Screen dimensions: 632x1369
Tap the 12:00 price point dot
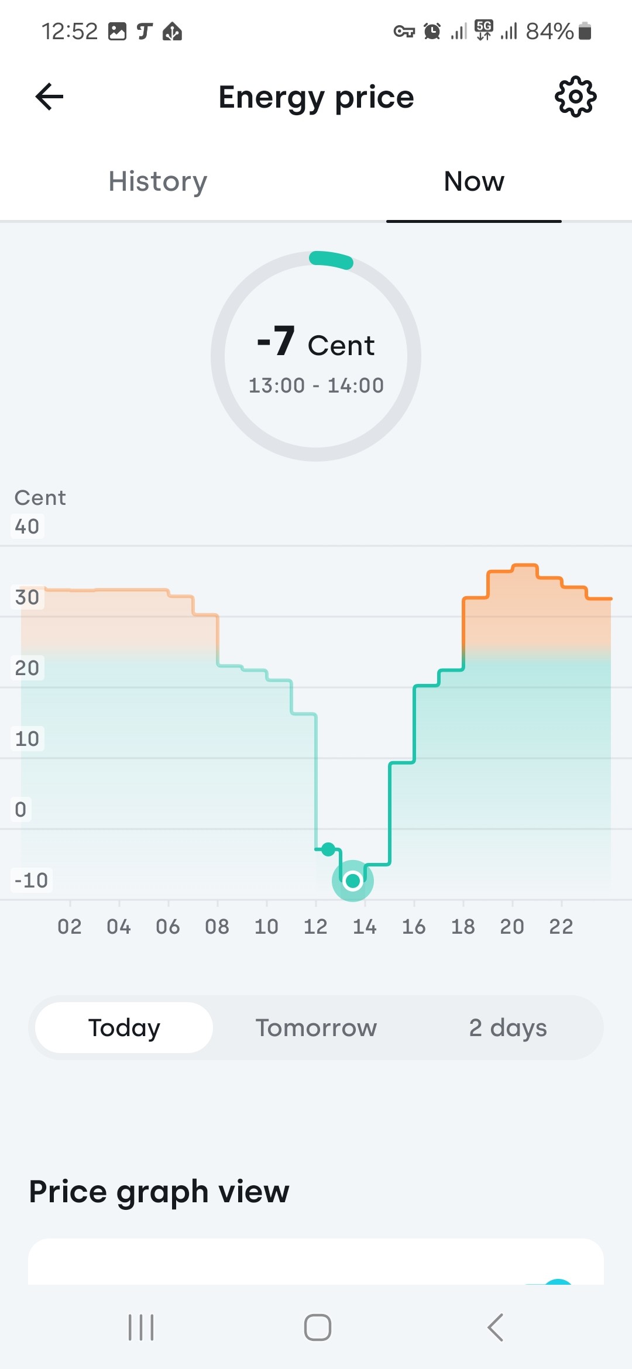(x=328, y=849)
